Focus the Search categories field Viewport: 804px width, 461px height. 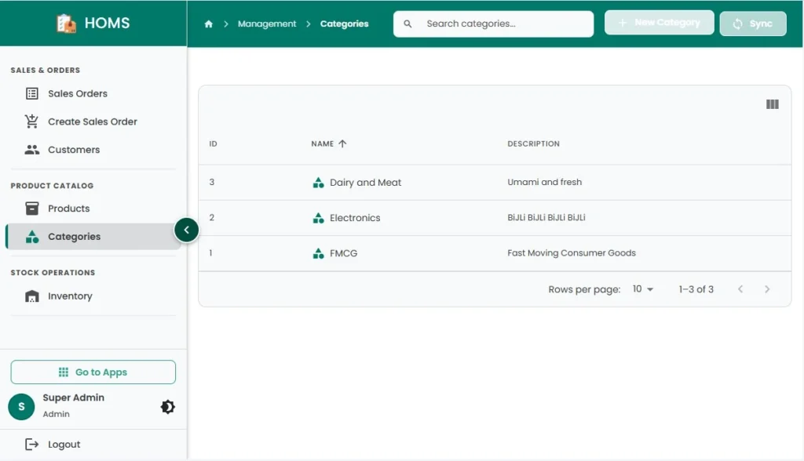pyautogui.click(x=502, y=24)
